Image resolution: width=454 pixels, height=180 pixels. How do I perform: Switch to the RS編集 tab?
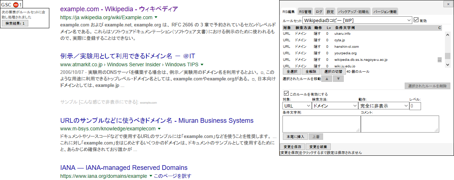[x=288, y=12]
